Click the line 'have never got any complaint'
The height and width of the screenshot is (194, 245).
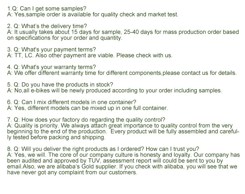72,173
